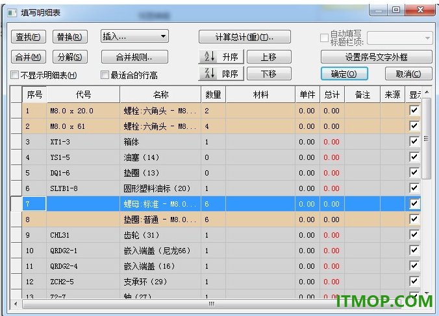Uncheck display box for 油塞 row
Image resolution: width=439 pixels, height=316 pixels.
(x=414, y=157)
